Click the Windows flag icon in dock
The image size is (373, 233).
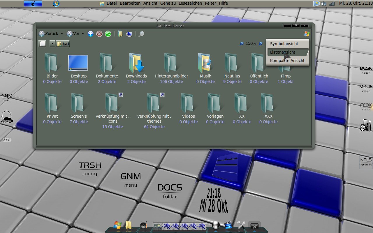(x=117, y=225)
